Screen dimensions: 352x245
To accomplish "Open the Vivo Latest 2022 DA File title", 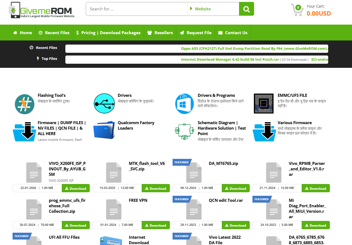I will point(225,240).
